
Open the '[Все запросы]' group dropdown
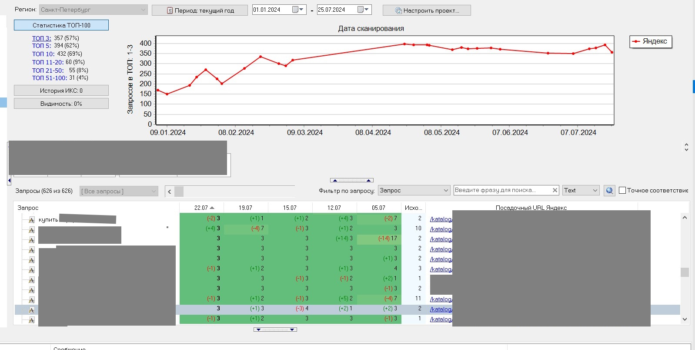[118, 191]
